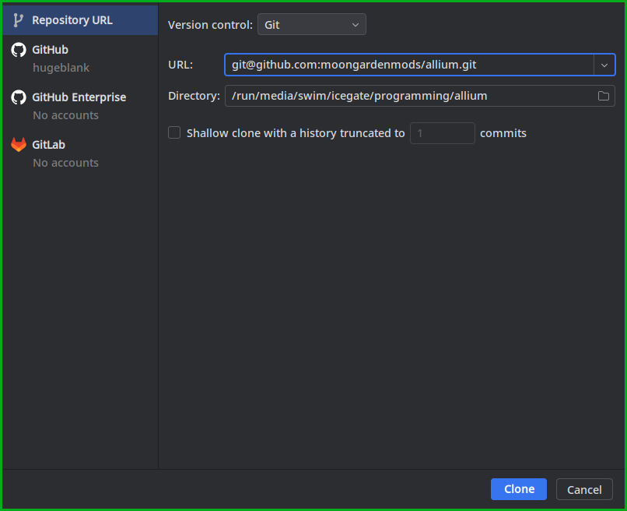Click the GitHub octocat icon in sidebar
The width and height of the screenshot is (627, 511).
point(18,49)
